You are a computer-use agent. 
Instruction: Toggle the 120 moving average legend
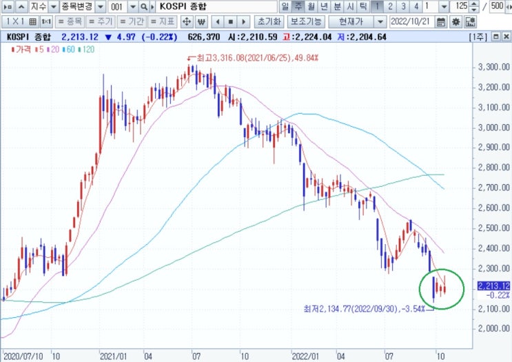pos(87,50)
